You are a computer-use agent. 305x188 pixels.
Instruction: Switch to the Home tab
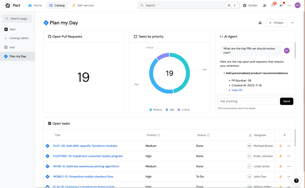[35, 5]
